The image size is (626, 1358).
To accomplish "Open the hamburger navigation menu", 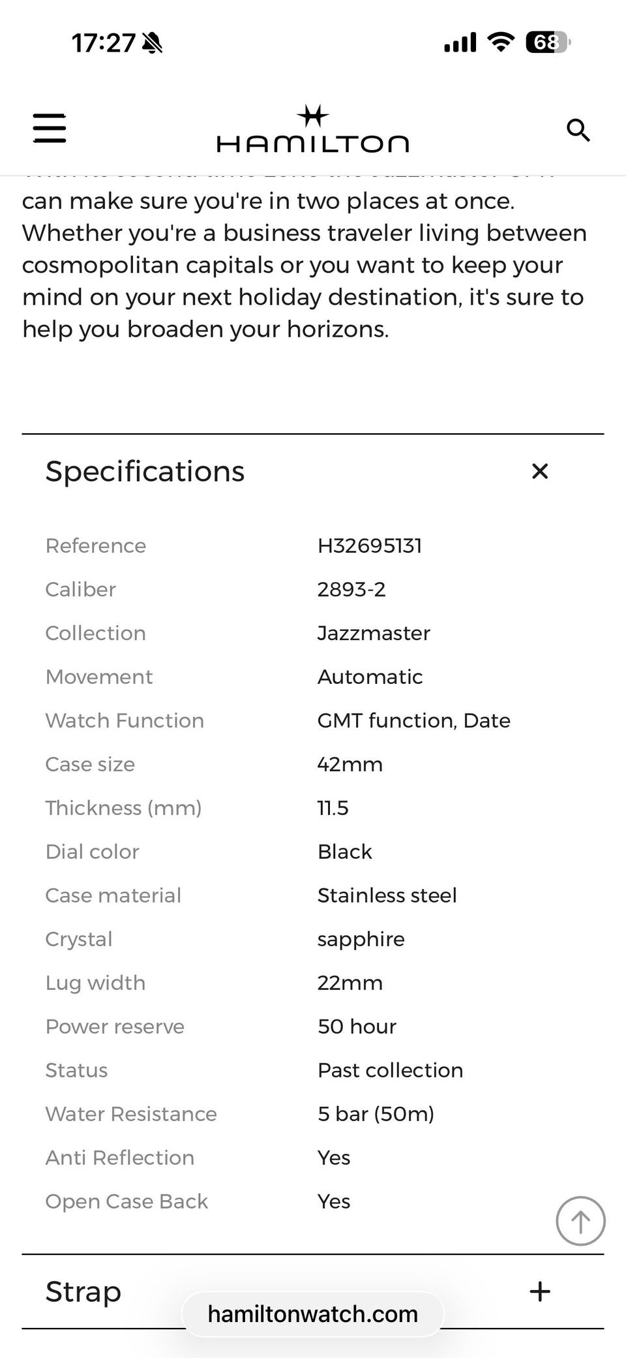I will pyautogui.click(x=50, y=128).
